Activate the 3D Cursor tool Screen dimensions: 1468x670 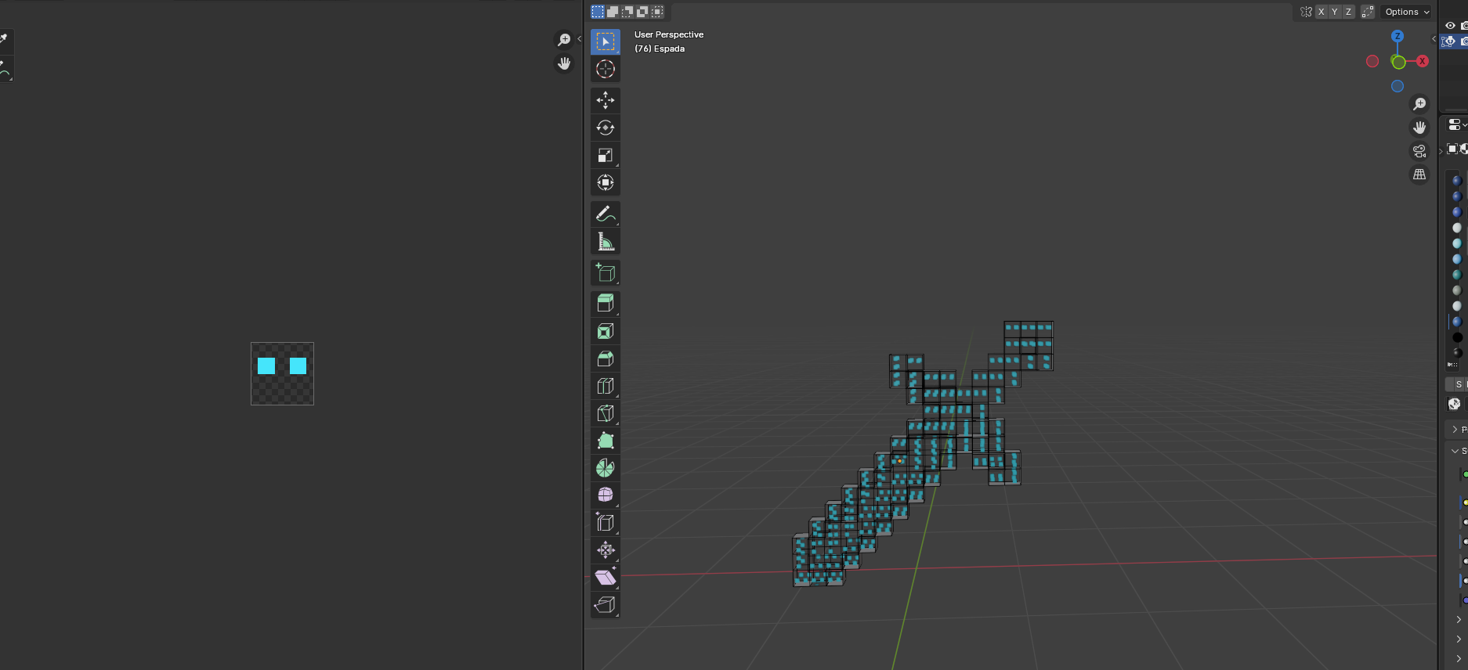coord(605,69)
